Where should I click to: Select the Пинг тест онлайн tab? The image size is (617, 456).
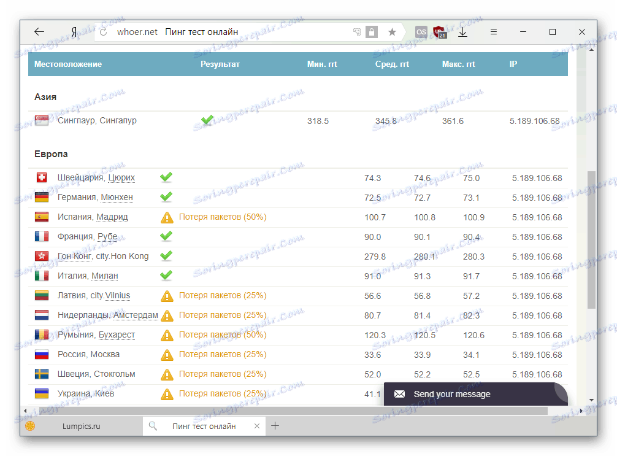pos(204,427)
